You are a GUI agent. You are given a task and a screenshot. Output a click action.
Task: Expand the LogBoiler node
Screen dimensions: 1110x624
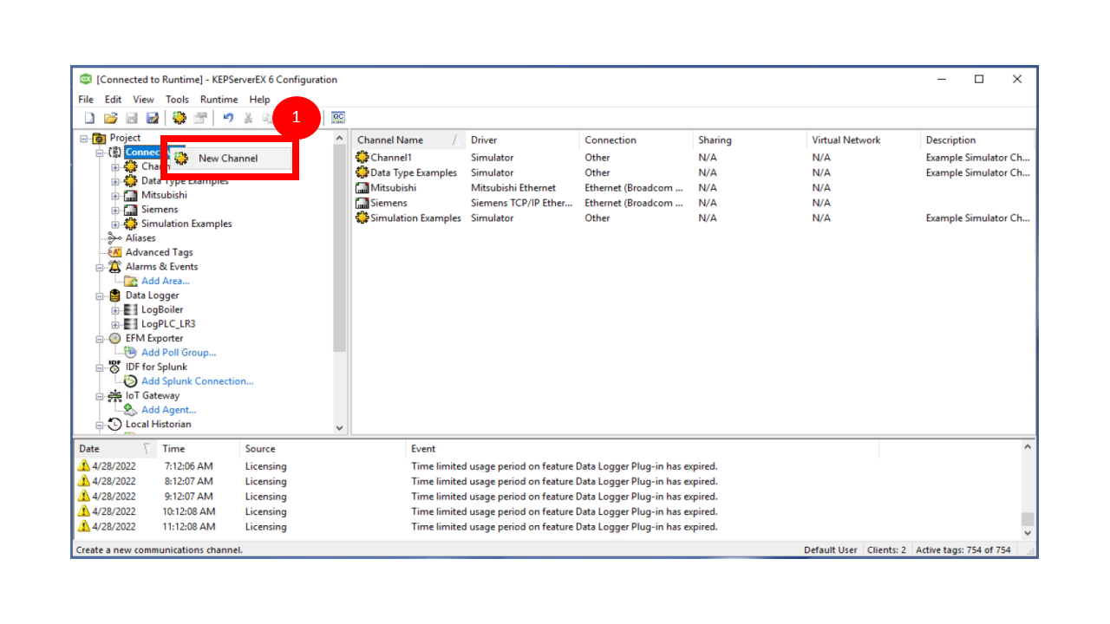(x=115, y=309)
